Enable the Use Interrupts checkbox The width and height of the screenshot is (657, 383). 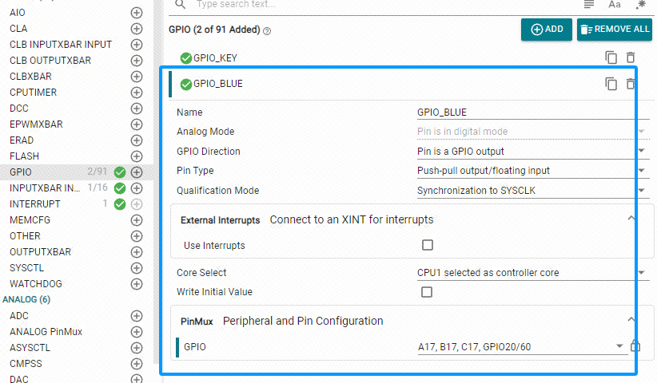click(428, 245)
